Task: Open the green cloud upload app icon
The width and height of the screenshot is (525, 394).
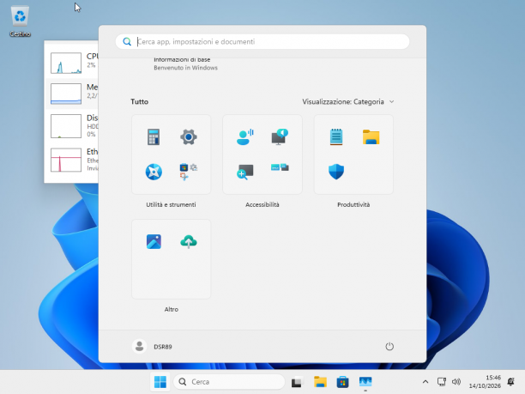Action: [189, 241]
